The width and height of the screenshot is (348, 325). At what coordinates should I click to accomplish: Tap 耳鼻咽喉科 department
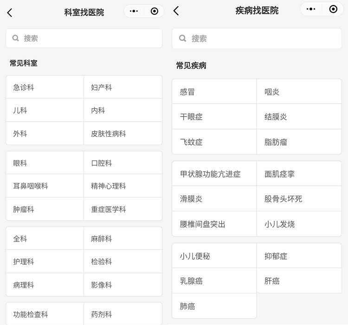(x=45, y=186)
